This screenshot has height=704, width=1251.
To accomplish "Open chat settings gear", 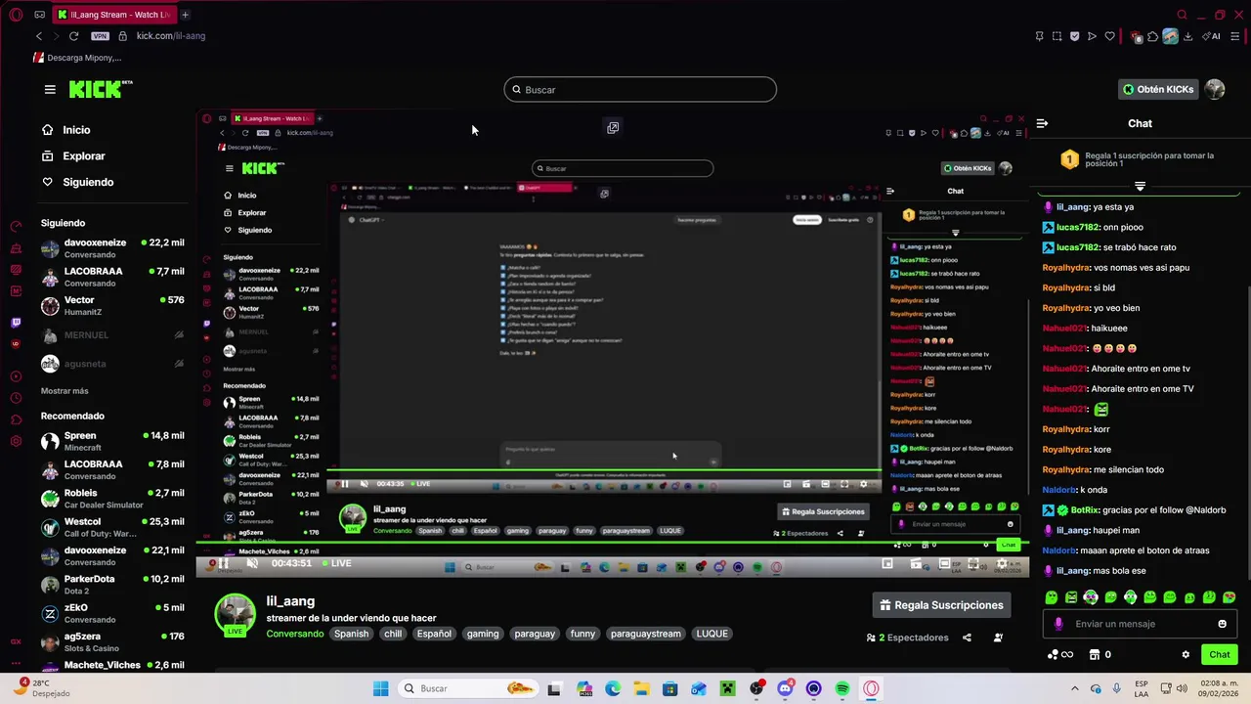I will tap(1186, 655).
